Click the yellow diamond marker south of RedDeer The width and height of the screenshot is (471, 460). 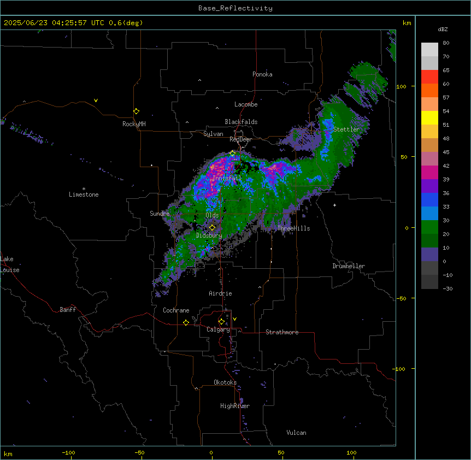233,154
